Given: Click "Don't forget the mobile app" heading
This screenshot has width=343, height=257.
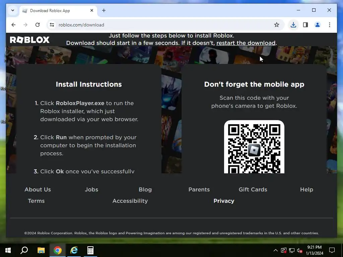Looking at the screenshot, I should click(254, 84).
